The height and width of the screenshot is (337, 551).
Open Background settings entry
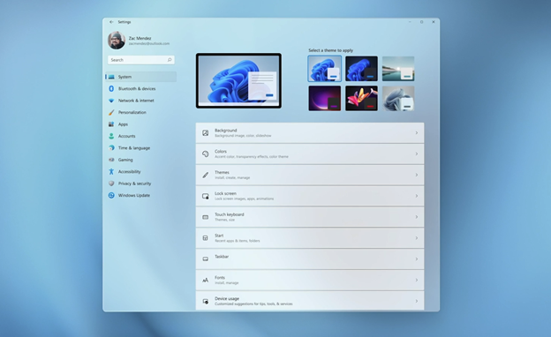[x=310, y=133]
